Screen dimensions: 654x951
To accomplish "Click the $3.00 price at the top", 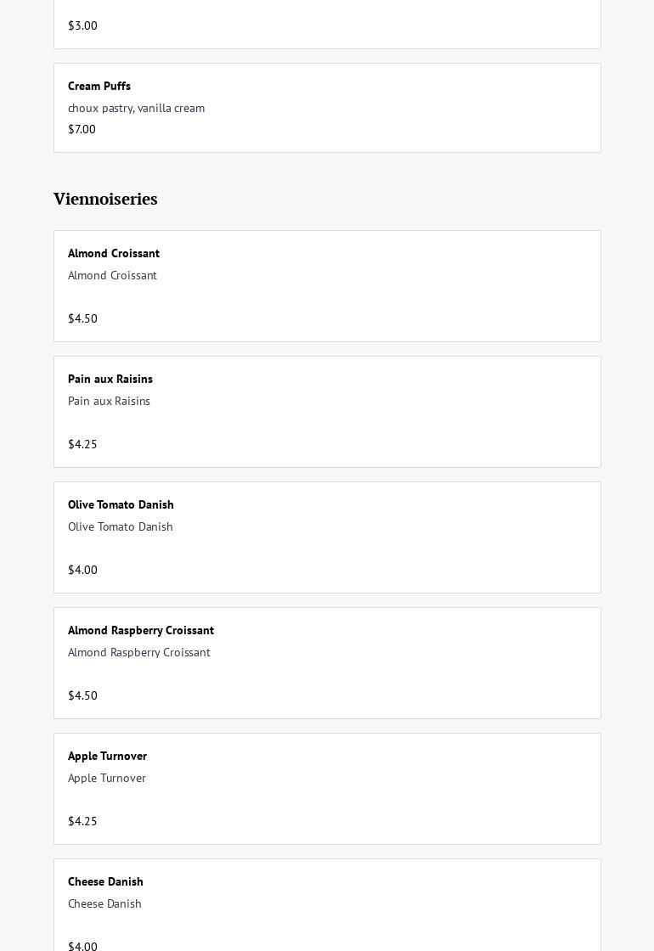I will pyautogui.click(x=82, y=25).
